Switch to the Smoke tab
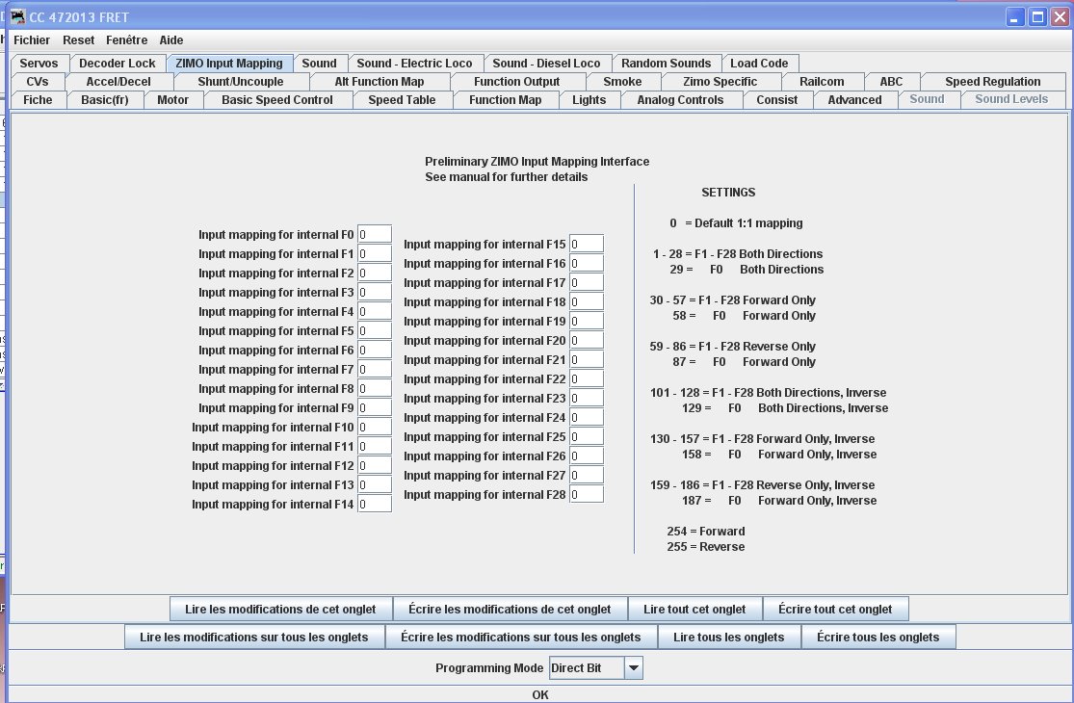 [622, 82]
